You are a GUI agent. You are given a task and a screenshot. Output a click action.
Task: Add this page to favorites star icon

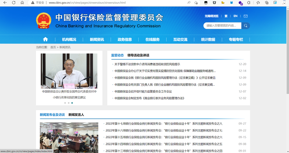click(196, 2)
